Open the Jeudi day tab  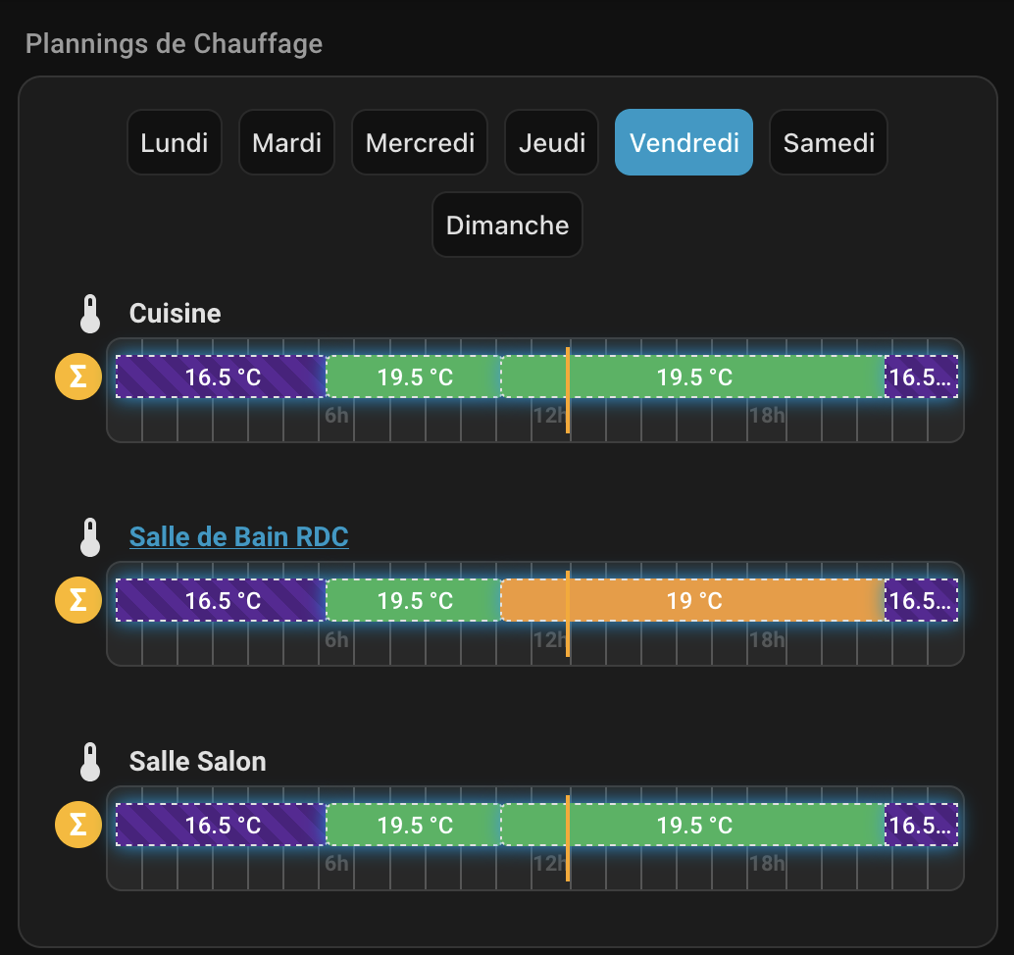[x=552, y=143]
